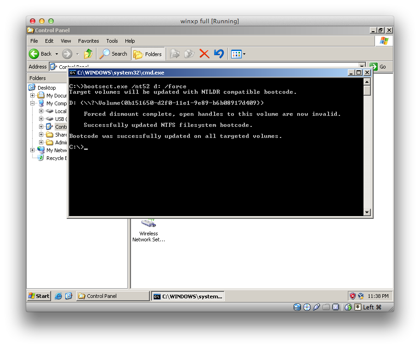Screen dimensions: 420x348
Task: Click the Back arrow icon in Control Panel
Action: (34, 54)
